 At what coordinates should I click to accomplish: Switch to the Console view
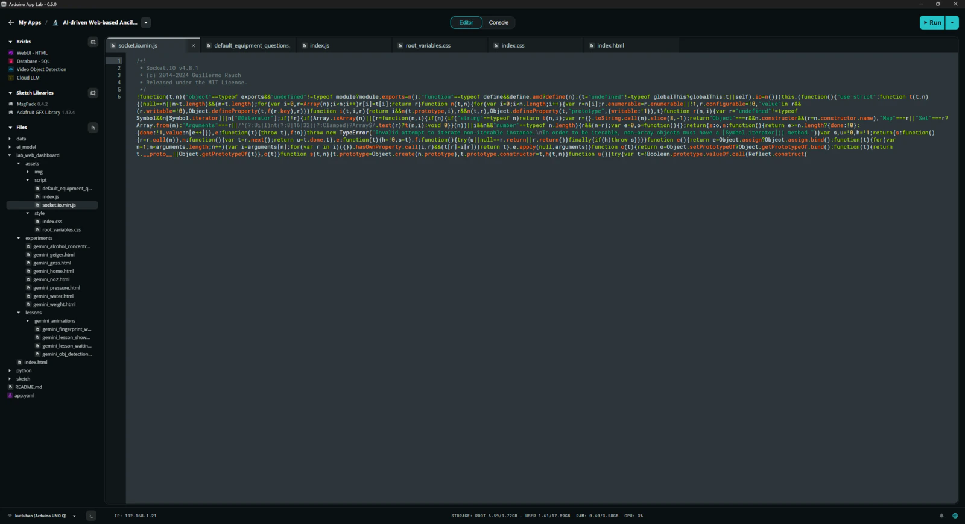tap(499, 23)
